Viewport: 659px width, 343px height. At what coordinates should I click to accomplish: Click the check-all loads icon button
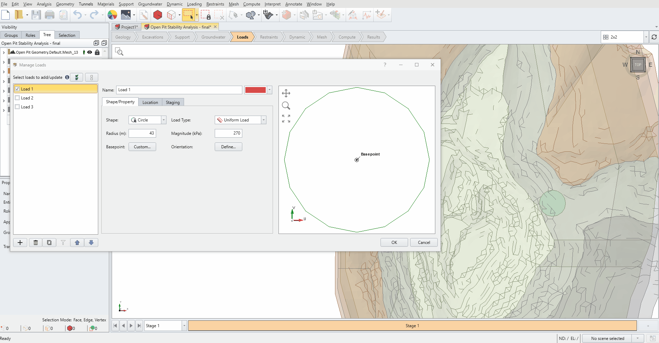tap(77, 77)
